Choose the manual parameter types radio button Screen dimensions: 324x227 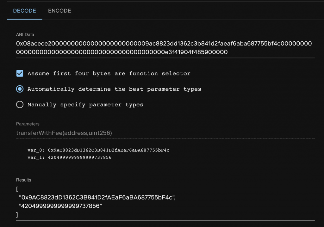point(20,105)
